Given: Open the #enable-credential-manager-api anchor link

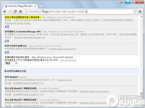Looking at the screenshot, I should pyautogui.click(x=30, y=38).
